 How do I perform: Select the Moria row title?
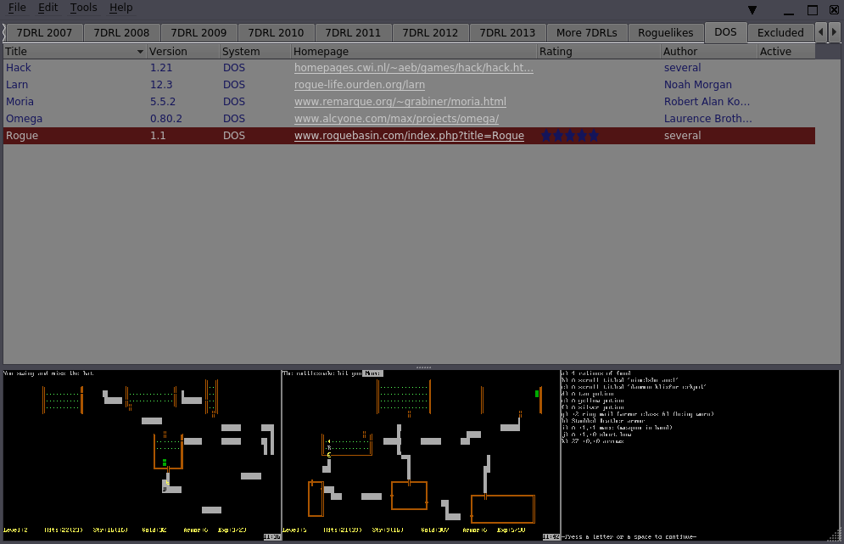pos(20,102)
